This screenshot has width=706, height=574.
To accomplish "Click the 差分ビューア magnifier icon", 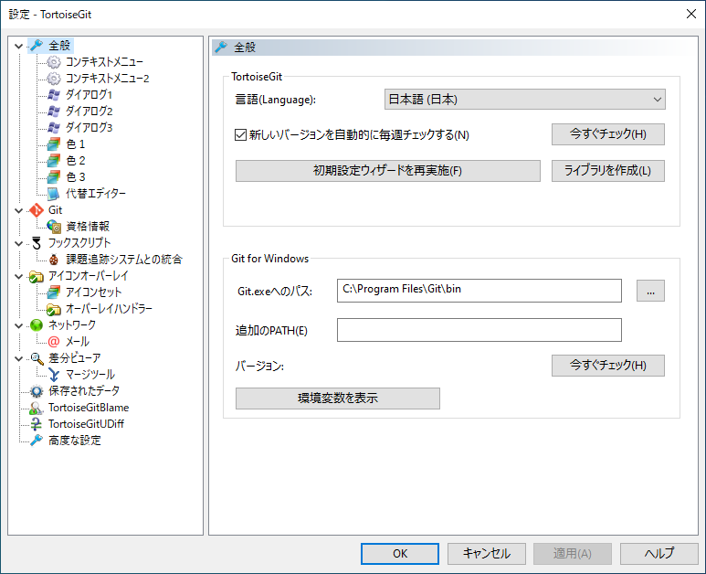I will point(36,358).
